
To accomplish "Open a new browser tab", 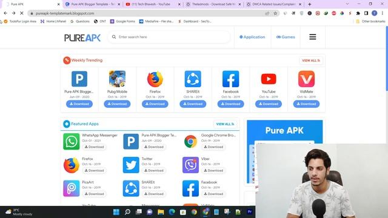I will tap(310, 4).
